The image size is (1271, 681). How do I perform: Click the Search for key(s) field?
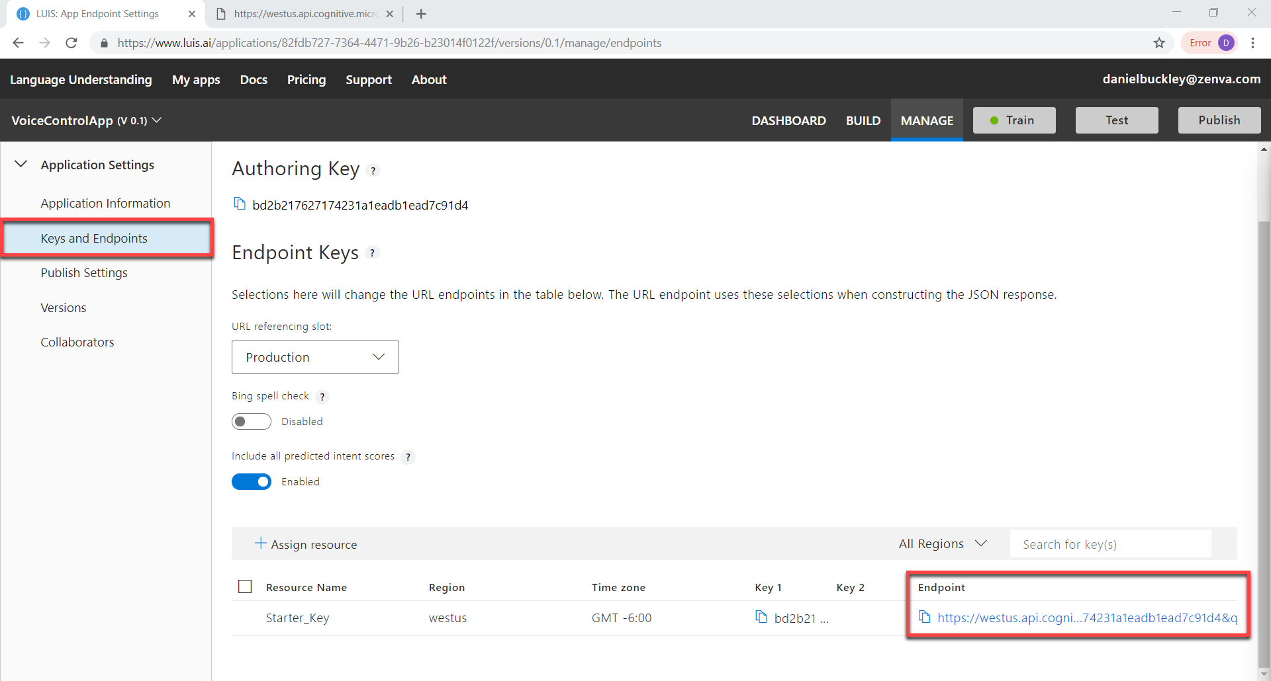click(1111, 543)
